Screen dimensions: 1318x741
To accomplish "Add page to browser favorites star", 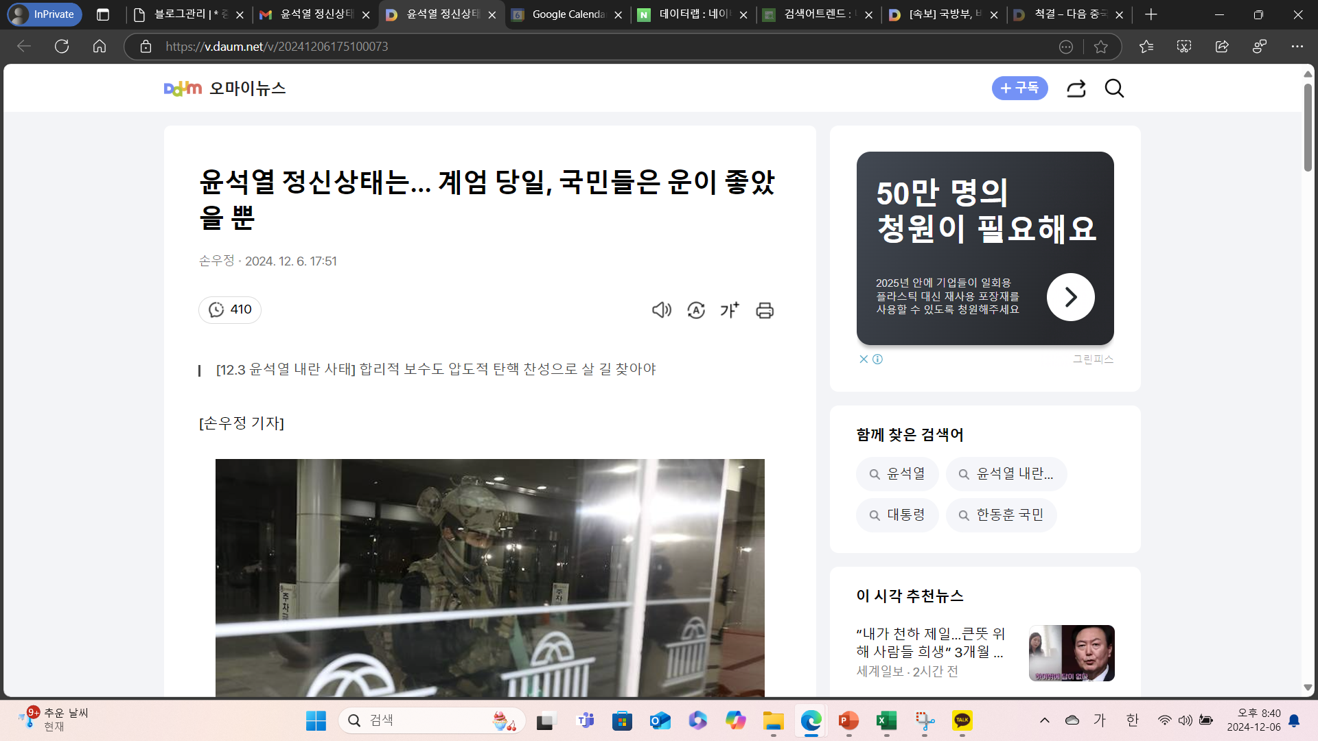I will 1101,47.
